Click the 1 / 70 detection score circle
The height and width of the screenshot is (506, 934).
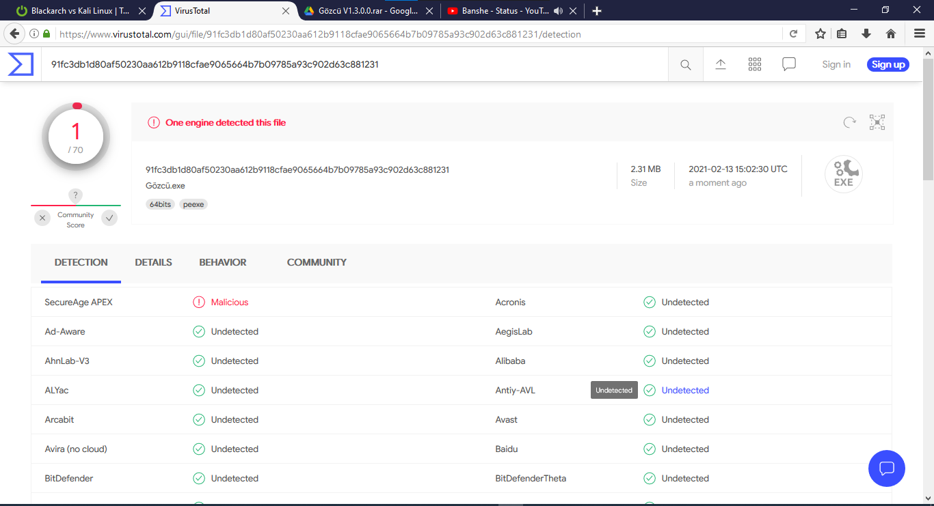pos(76,137)
